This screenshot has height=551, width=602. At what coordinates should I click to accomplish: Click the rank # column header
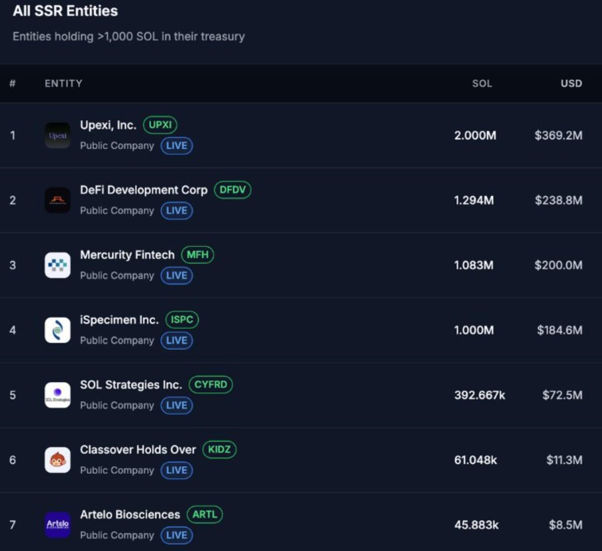coord(12,83)
